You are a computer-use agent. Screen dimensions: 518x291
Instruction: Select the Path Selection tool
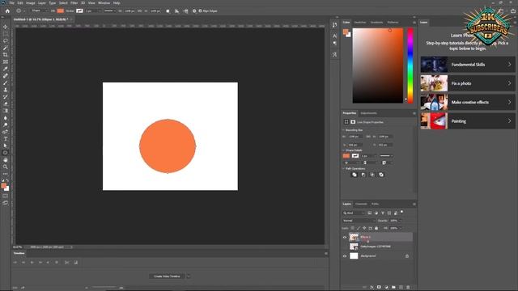point(6,145)
